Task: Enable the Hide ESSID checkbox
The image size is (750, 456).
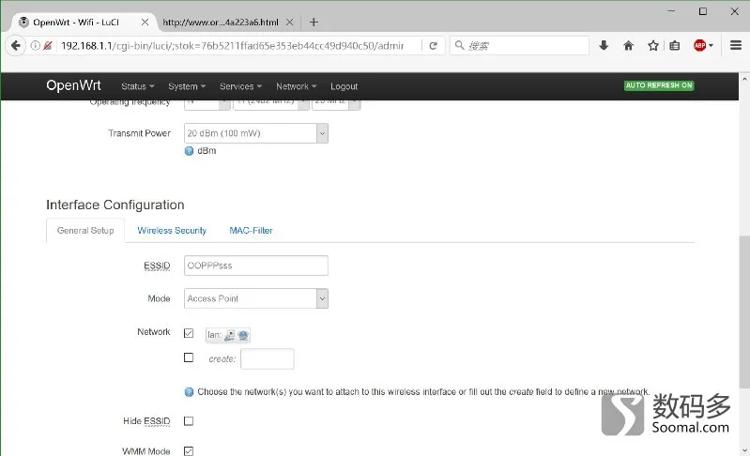Action: click(x=189, y=421)
